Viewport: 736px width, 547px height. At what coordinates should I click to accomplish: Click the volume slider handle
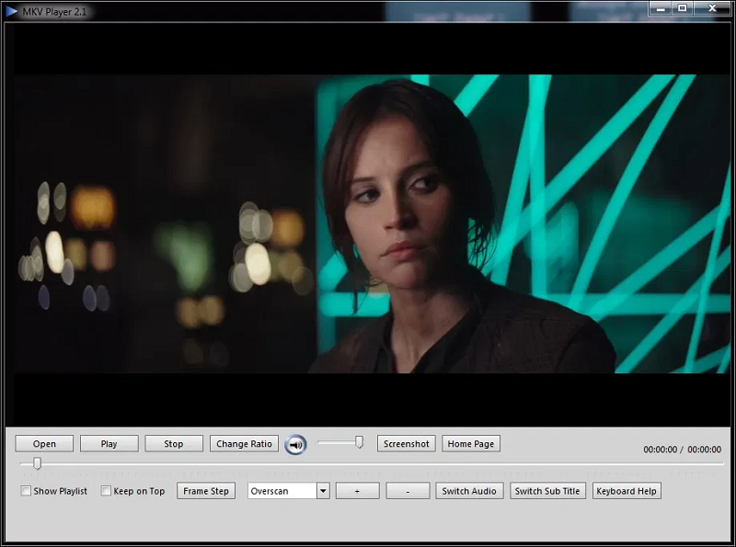(x=359, y=443)
